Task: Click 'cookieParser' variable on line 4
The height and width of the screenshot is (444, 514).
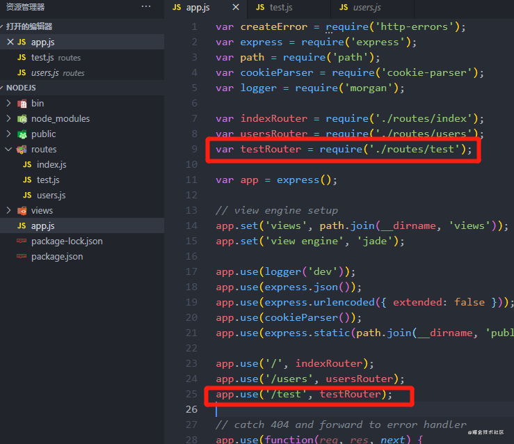Action: 277,72
